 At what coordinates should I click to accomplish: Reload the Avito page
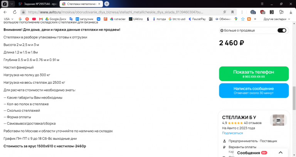click(15, 12)
